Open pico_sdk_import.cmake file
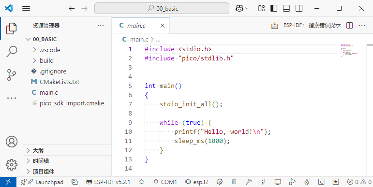The width and height of the screenshot is (373, 187). (67, 103)
